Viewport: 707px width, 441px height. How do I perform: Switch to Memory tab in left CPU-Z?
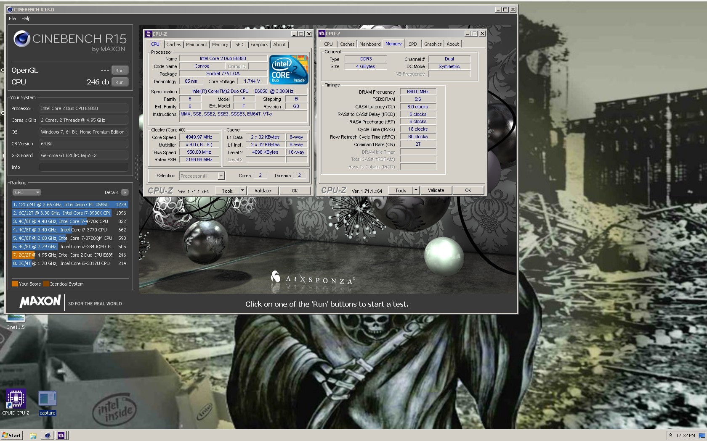click(220, 45)
